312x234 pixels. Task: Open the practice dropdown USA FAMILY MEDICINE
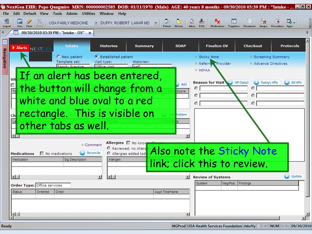[x=96, y=23]
